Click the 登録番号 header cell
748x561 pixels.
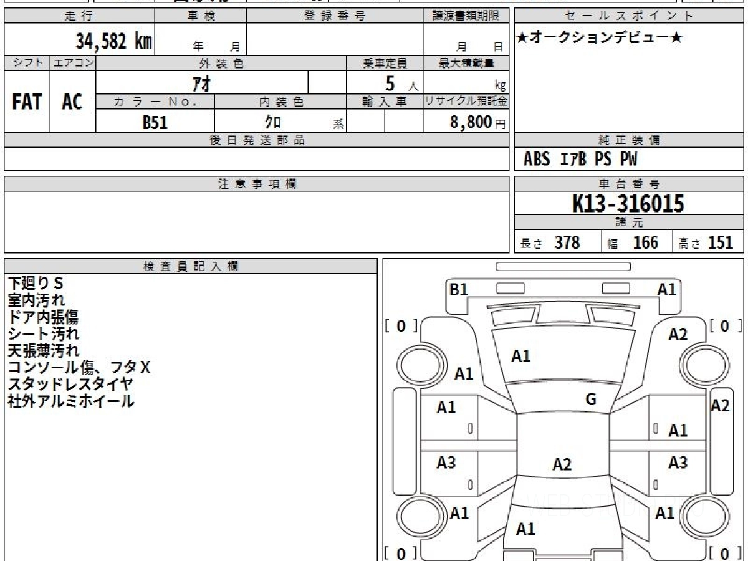coord(334,16)
